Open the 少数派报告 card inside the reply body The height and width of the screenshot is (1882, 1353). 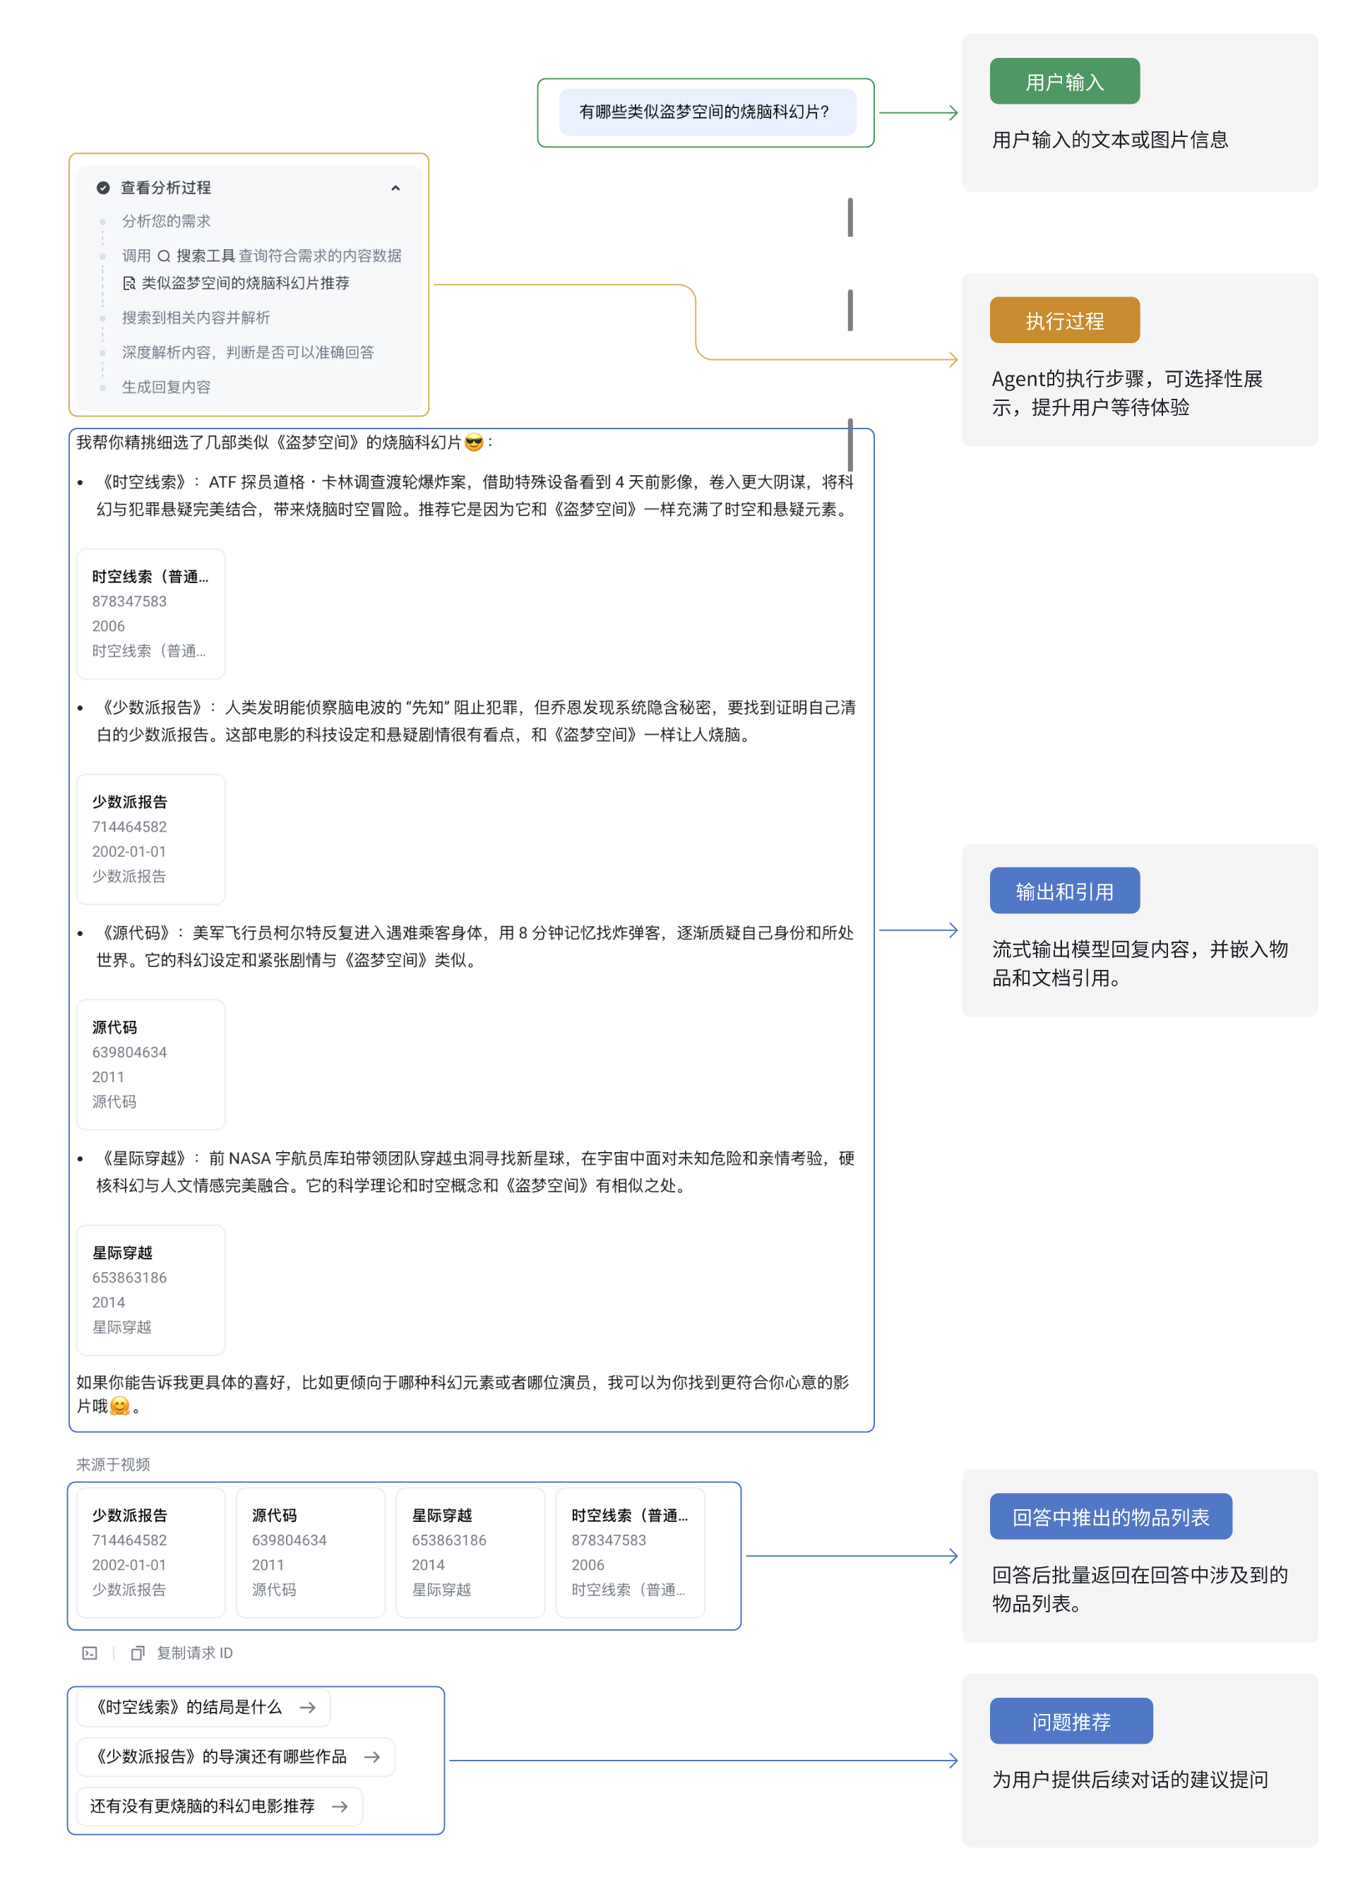(151, 840)
